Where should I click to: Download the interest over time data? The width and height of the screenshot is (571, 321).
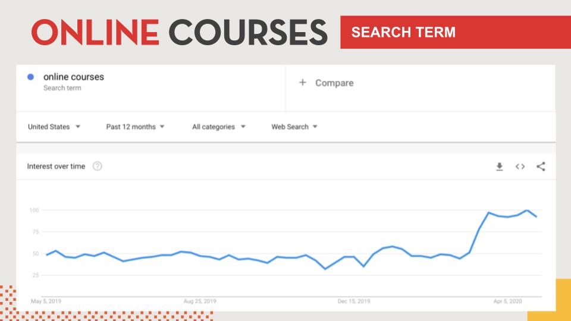pyautogui.click(x=499, y=166)
